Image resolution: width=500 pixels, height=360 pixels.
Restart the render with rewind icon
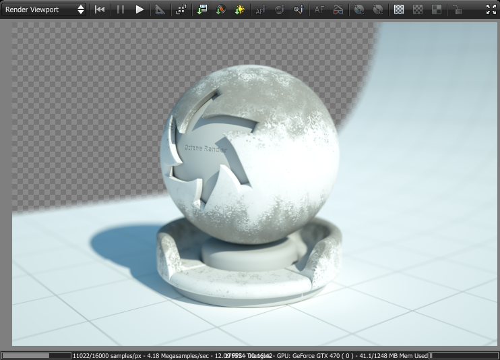[x=100, y=9]
